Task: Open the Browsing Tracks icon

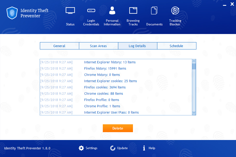Action: [x=133, y=10]
